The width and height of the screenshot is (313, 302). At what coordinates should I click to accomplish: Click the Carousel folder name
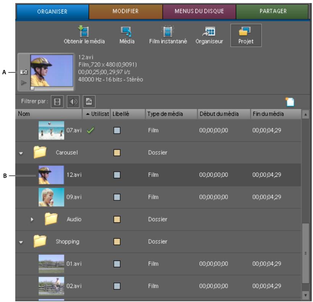pyautogui.click(x=67, y=153)
